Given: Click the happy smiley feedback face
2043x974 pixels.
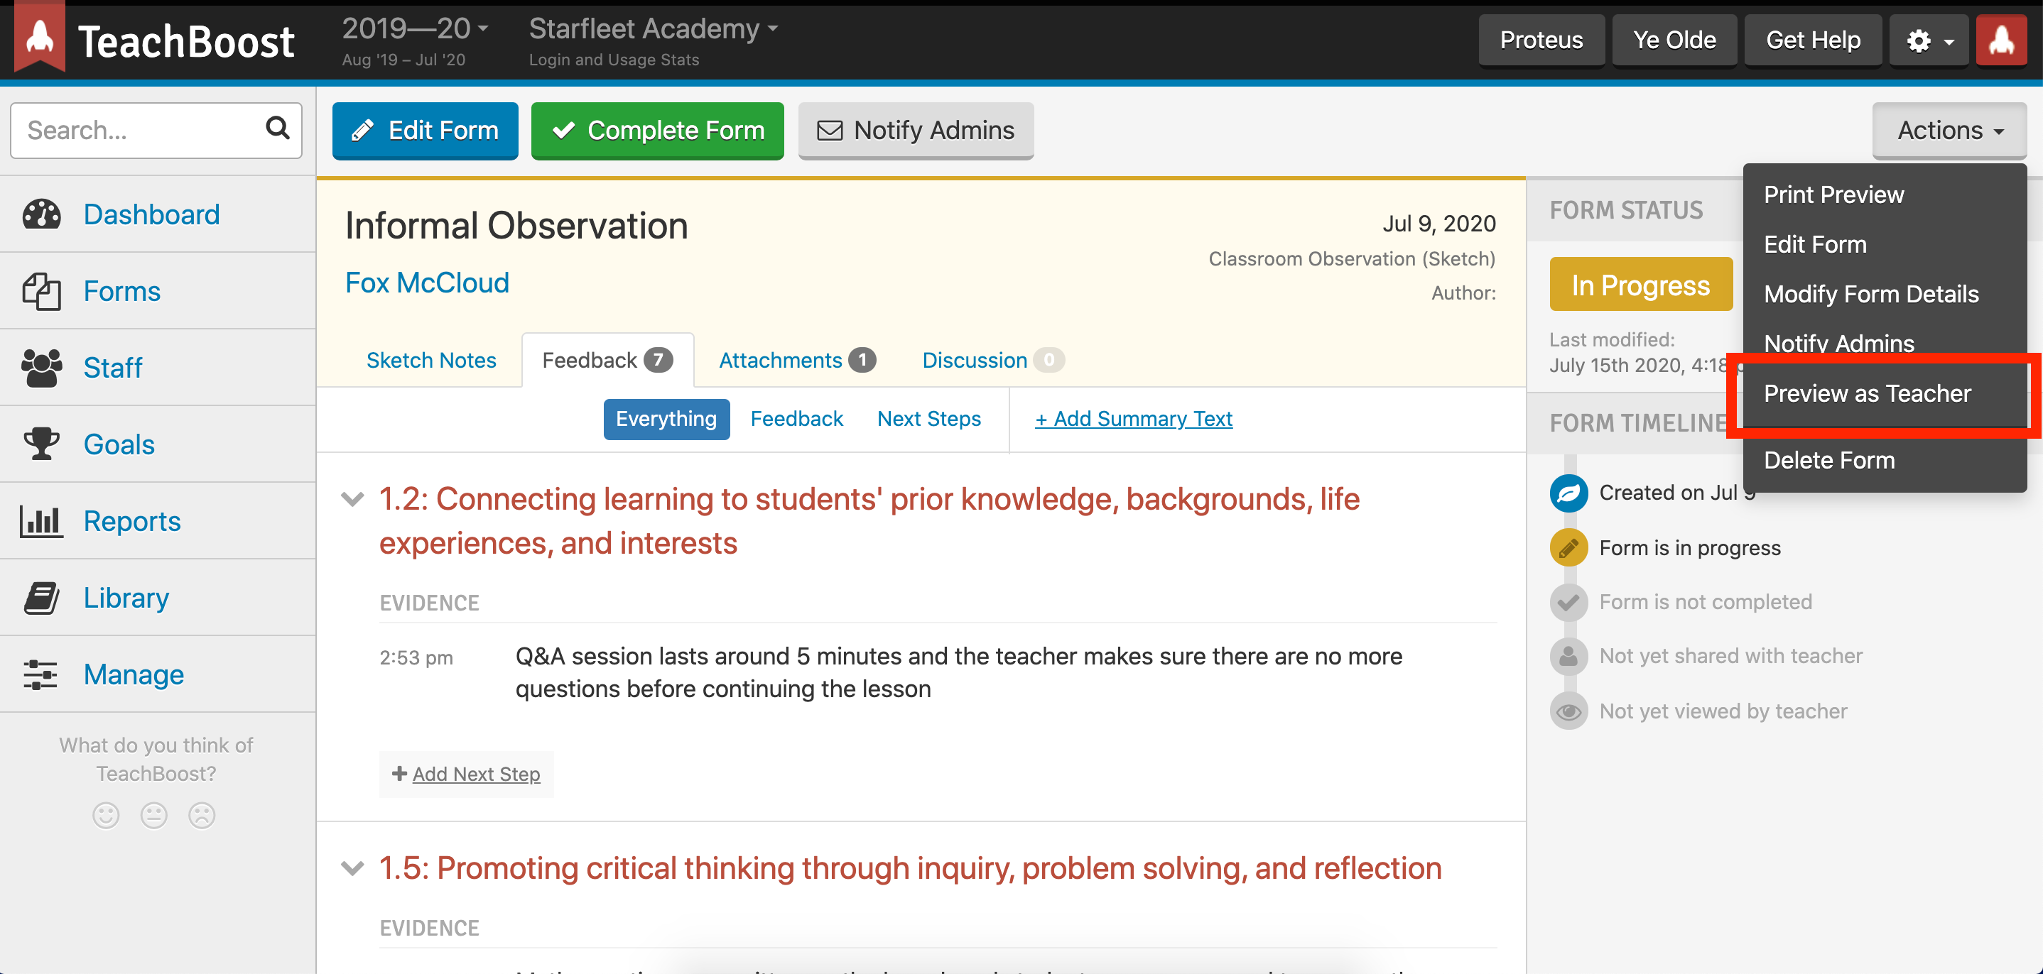Looking at the screenshot, I should click(105, 815).
